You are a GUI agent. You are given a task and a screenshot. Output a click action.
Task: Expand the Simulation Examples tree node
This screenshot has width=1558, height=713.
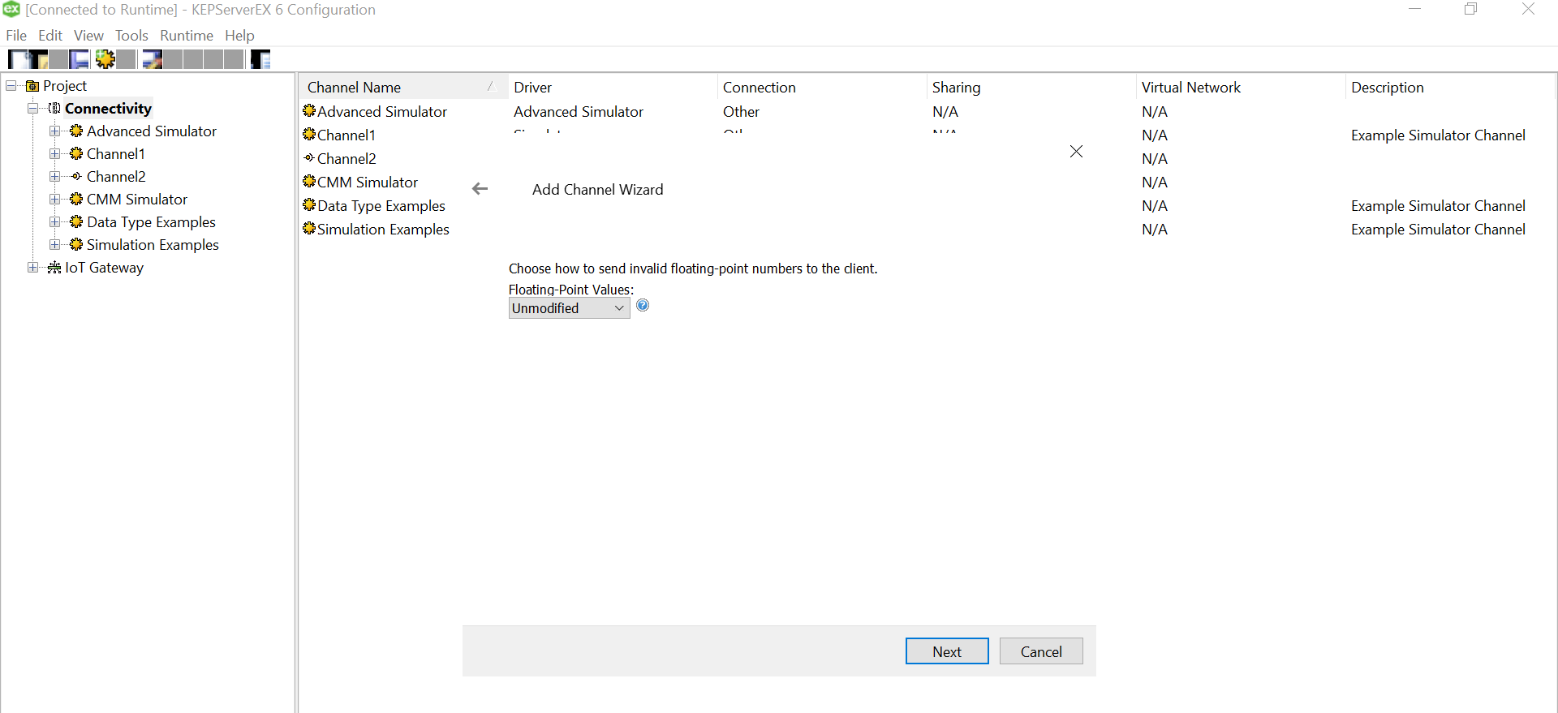54,245
